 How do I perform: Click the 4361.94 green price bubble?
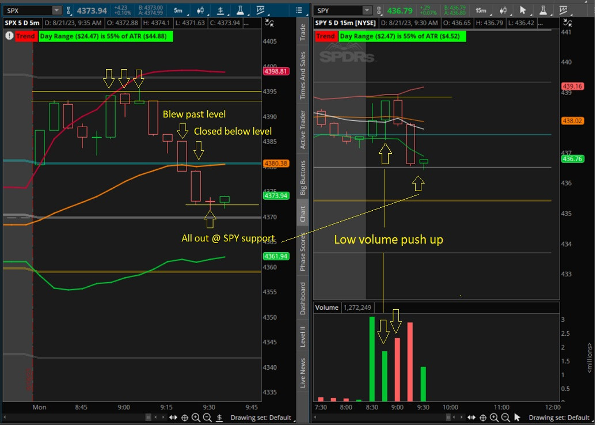pos(276,256)
